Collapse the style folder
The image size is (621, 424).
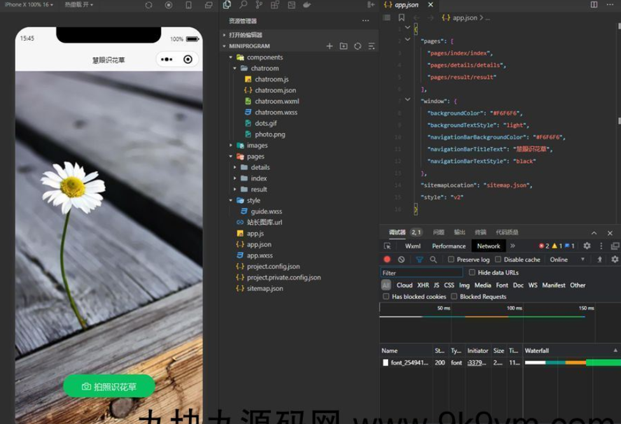coord(231,201)
